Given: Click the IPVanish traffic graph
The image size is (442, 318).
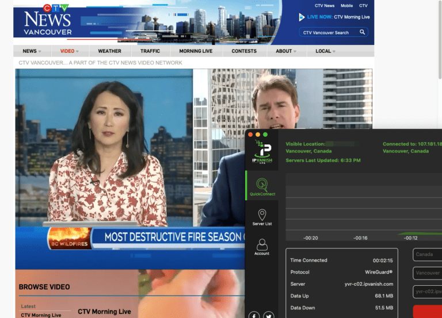Looking at the screenshot, I should coord(364,207).
